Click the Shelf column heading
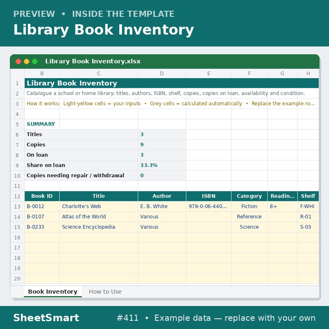Viewport: 329px width, 329px height. click(308, 196)
